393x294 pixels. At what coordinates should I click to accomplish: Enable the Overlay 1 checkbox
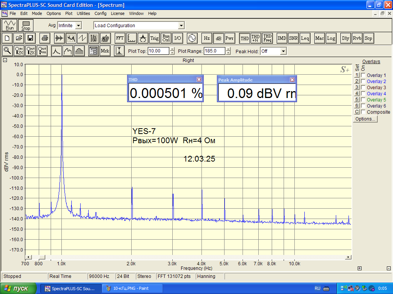[x=363, y=75]
